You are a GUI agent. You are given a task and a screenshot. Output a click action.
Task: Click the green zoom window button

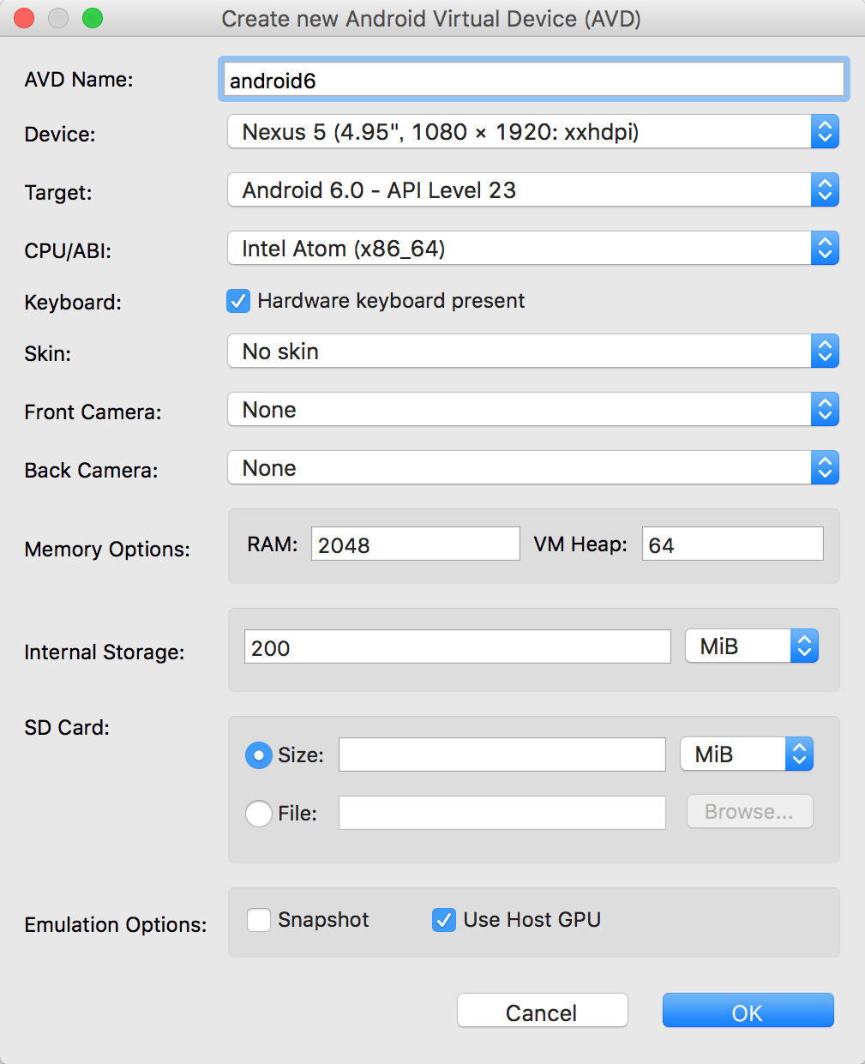coord(93,18)
